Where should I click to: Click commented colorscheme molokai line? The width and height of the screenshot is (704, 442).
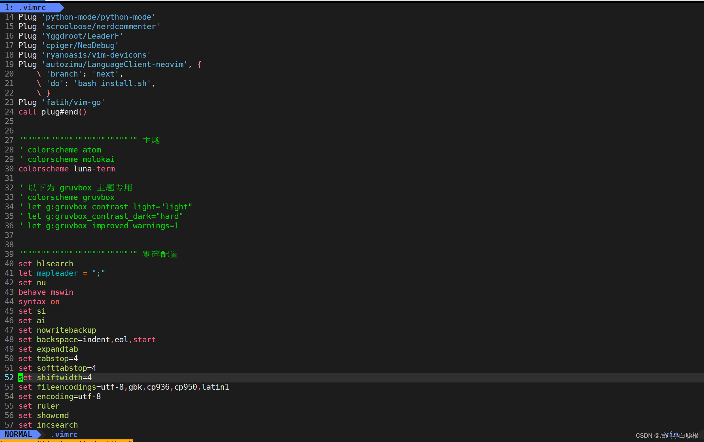point(66,159)
